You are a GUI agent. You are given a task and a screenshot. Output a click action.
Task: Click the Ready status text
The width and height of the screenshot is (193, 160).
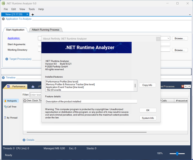point(8,155)
